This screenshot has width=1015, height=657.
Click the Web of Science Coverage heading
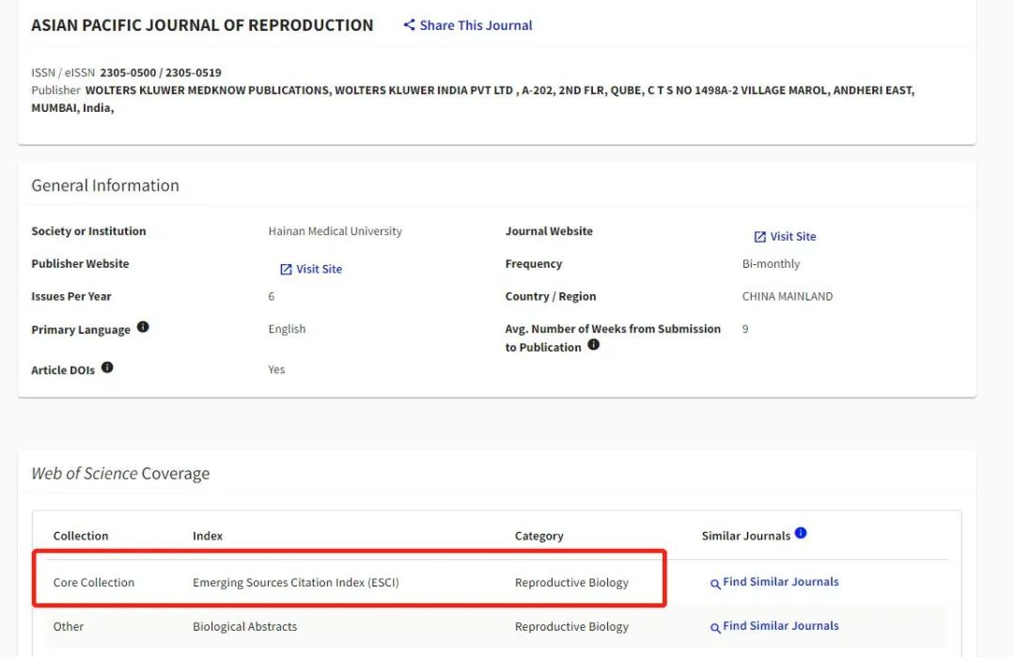point(120,474)
